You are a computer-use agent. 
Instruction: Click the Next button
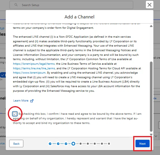coord(142,143)
